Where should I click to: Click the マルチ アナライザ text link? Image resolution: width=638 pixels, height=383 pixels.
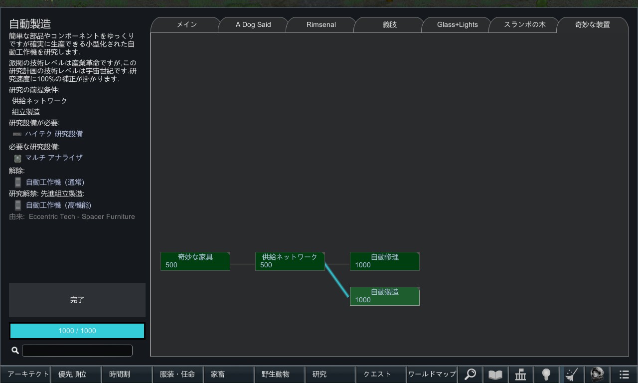(x=54, y=158)
